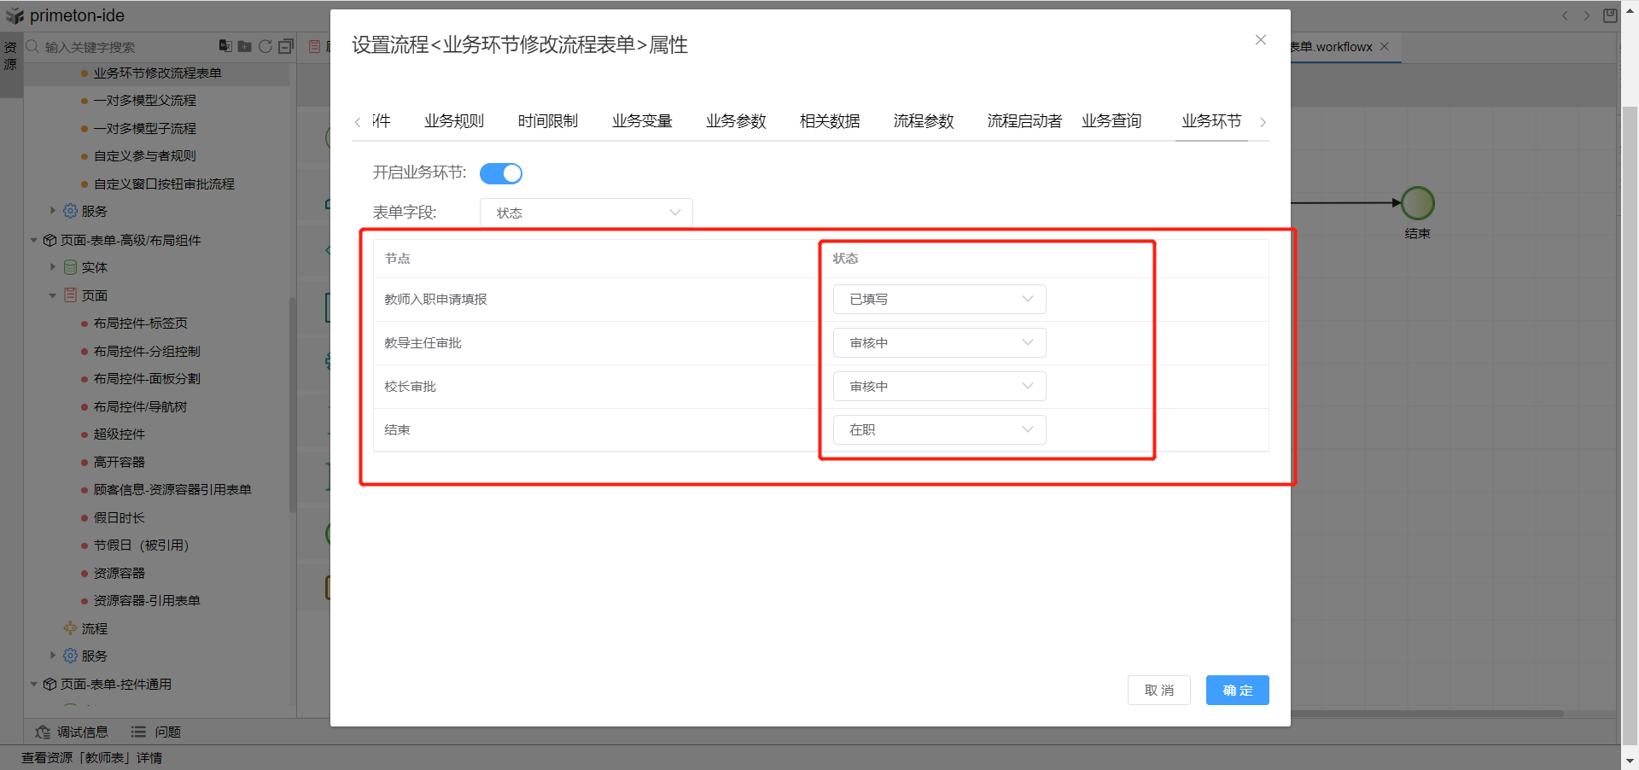Click the refresh icon in resource panel

[265, 47]
